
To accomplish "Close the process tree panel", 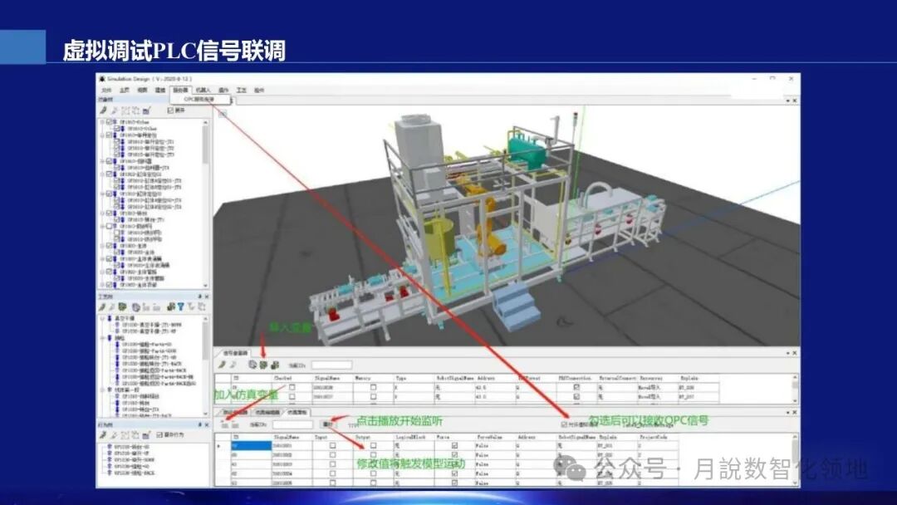I will point(207,297).
